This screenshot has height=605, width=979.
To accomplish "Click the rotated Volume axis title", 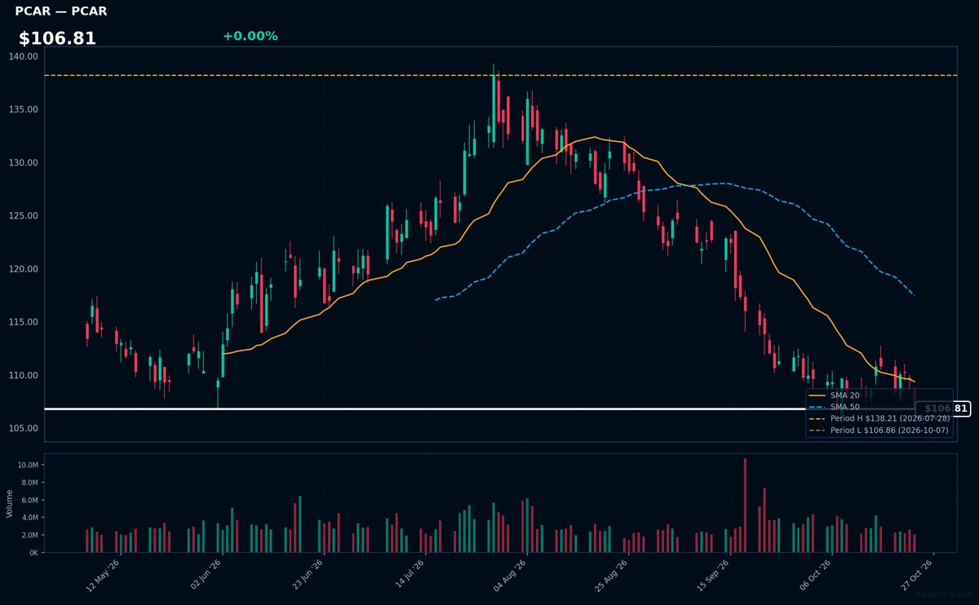I will (9, 503).
